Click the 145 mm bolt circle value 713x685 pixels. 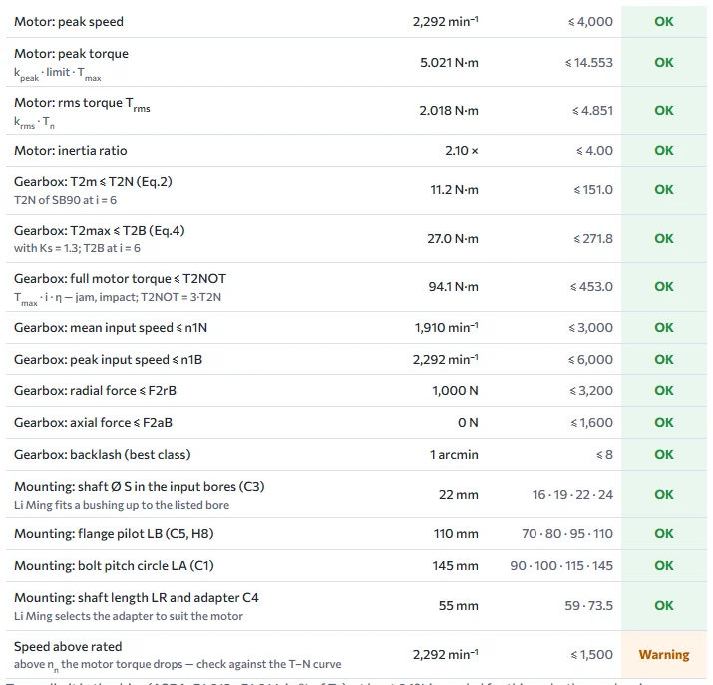tap(455, 566)
